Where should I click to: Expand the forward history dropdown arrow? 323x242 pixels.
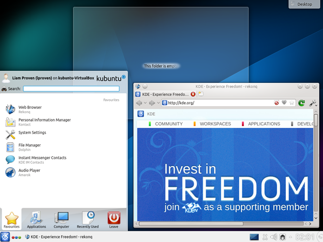click(x=158, y=103)
